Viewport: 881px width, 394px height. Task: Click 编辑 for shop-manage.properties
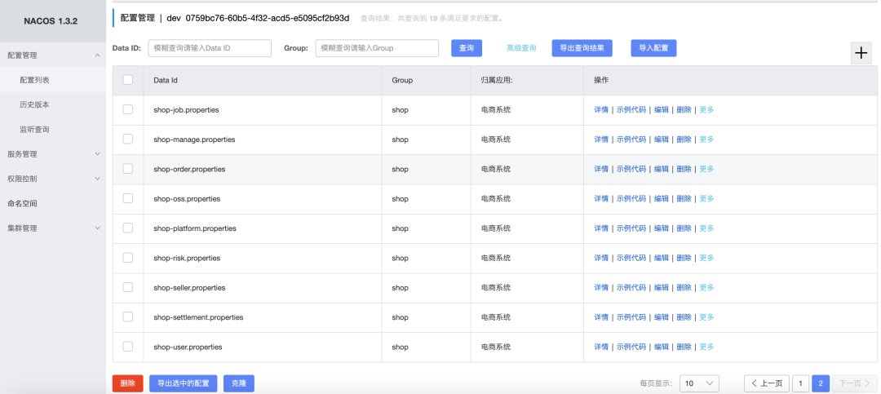662,139
